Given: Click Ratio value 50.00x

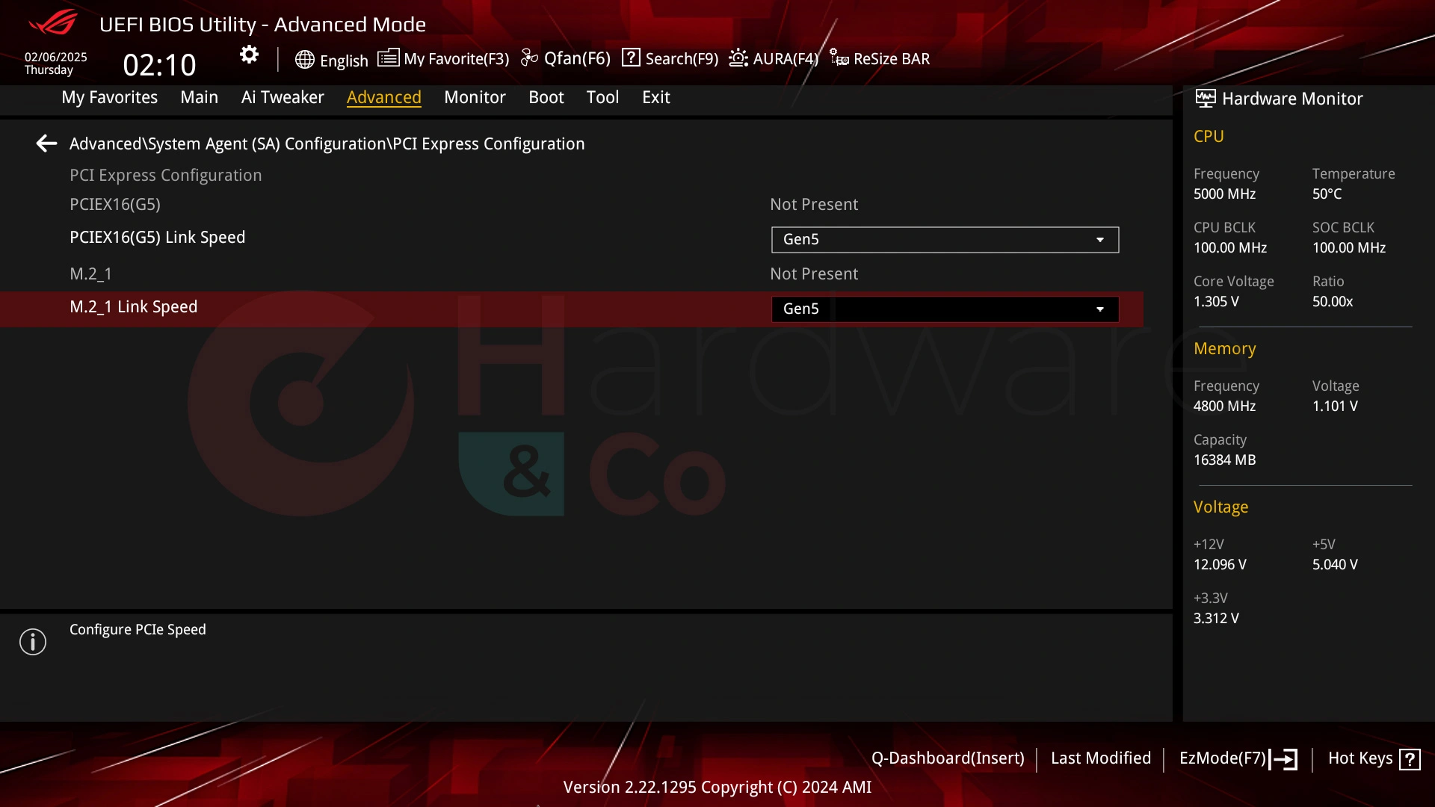Looking at the screenshot, I should pos(1333,302).
